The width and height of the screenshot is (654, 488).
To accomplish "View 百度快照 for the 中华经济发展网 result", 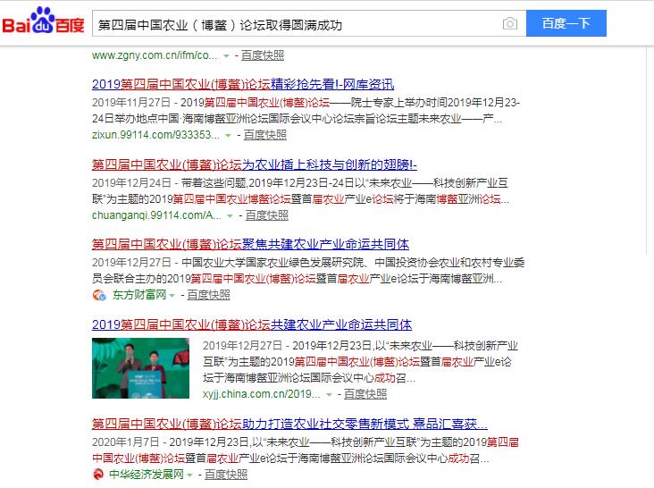I will (x=226, y=475).
